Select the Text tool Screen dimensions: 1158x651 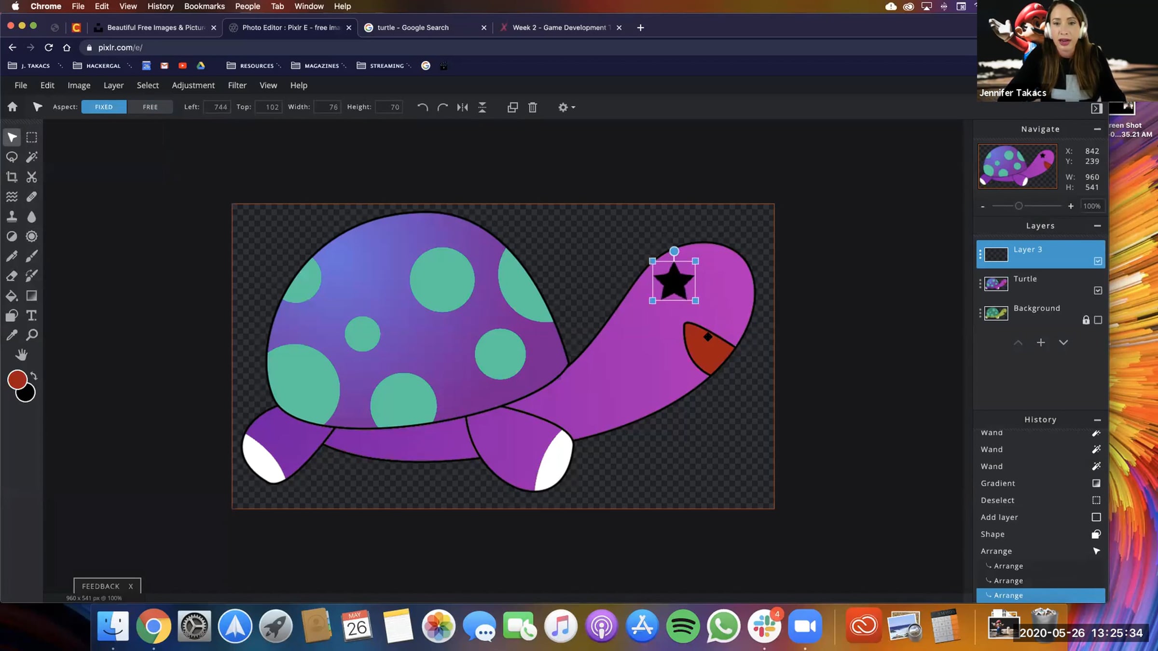32,315
